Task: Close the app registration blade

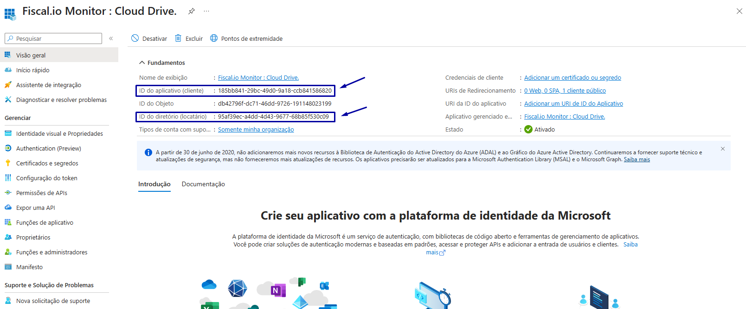Action: click(x=739, y=11)
